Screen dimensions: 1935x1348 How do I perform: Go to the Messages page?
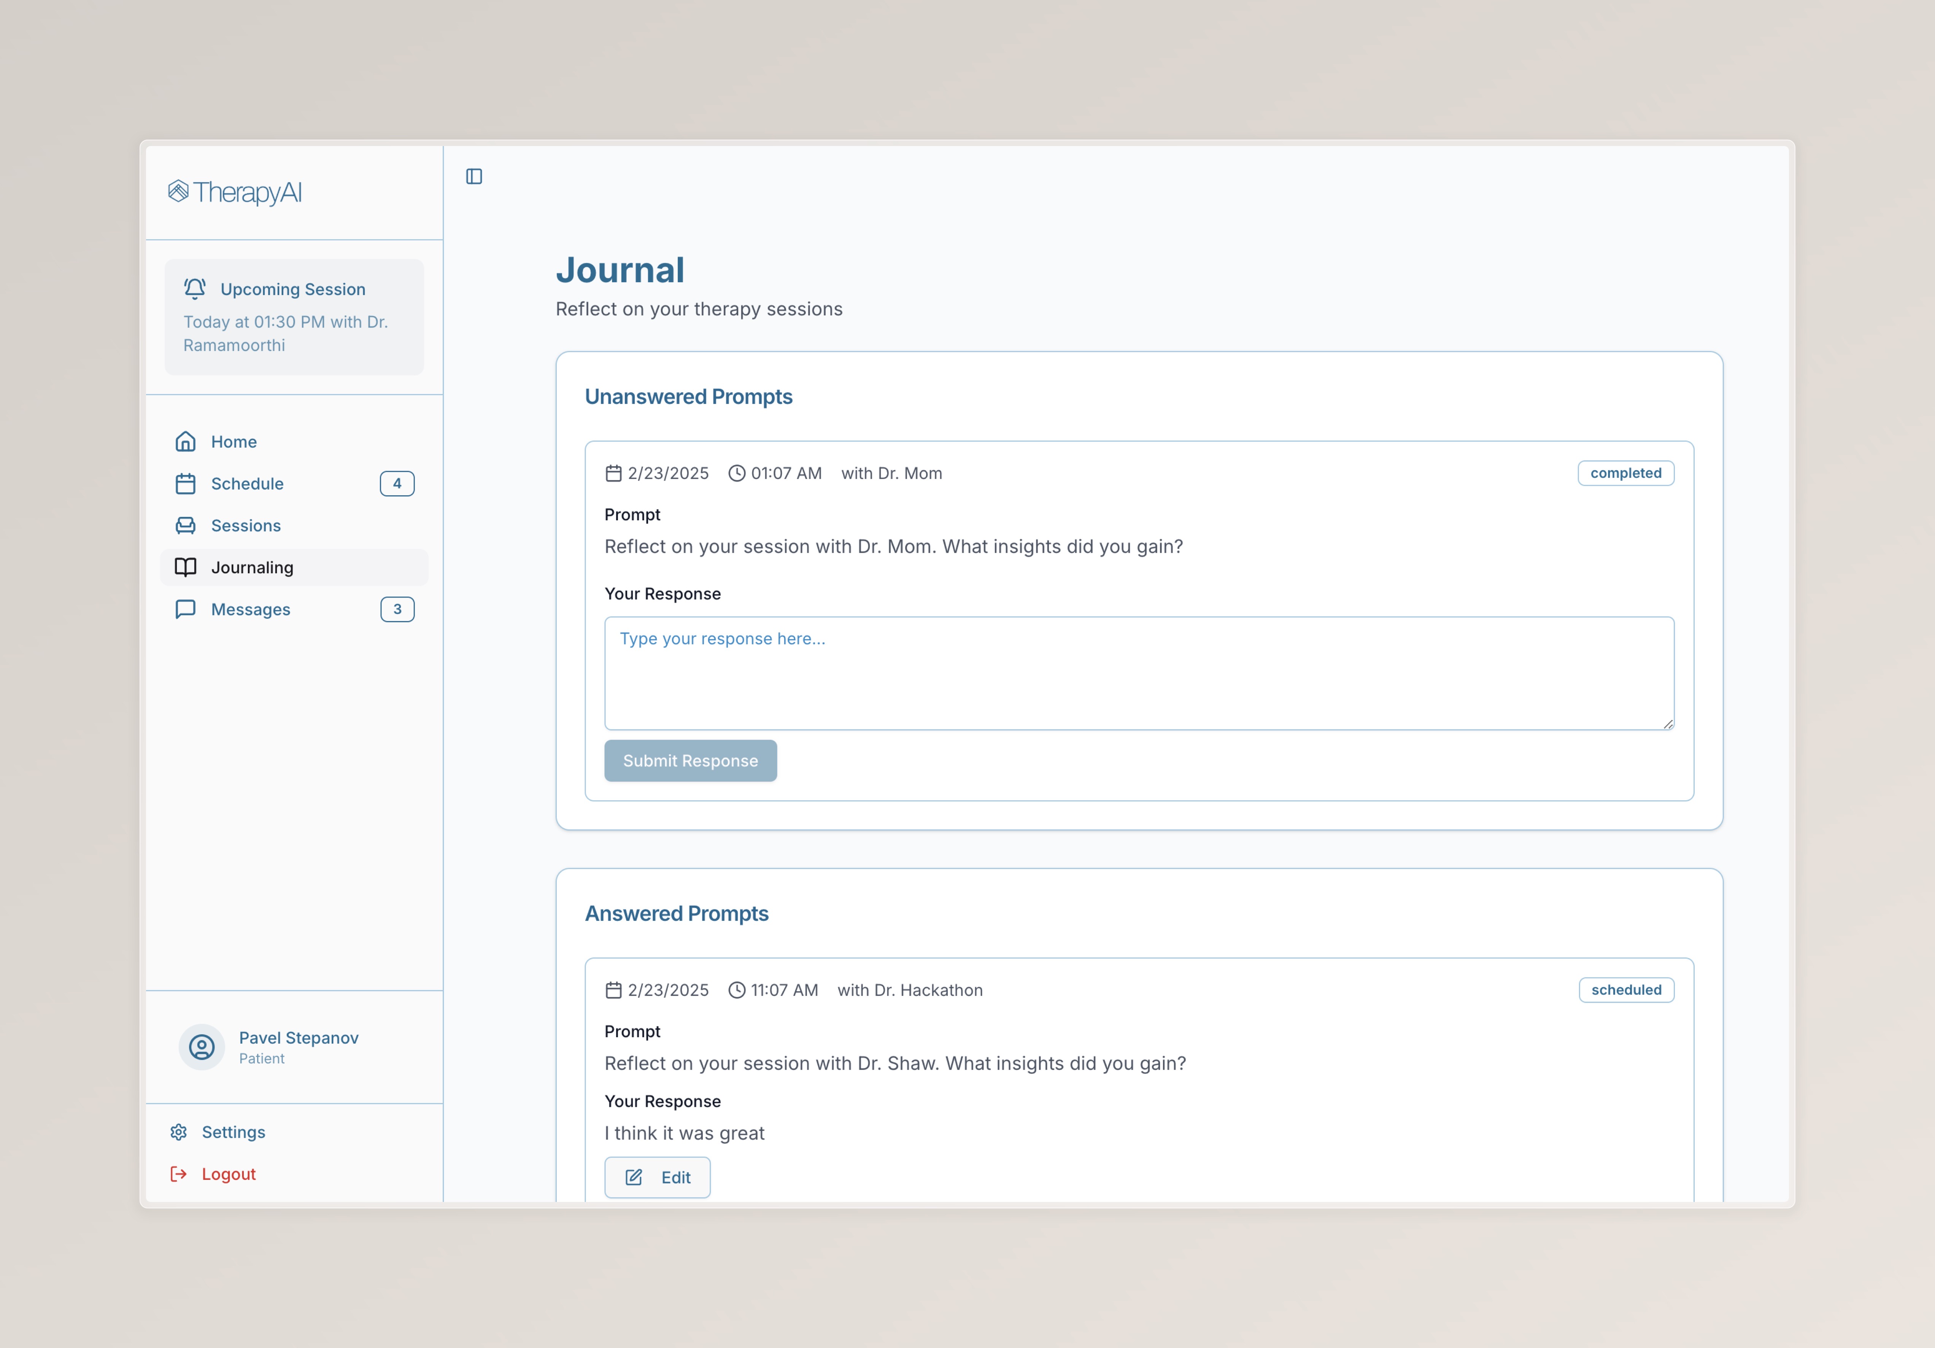pyautogui.click(x=250, y=609)
